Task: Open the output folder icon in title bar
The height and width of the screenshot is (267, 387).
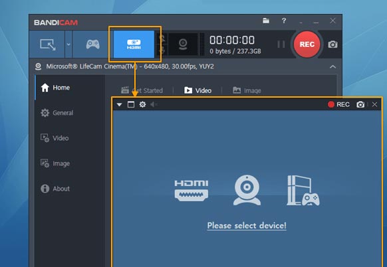Action: tap(266, 21)
